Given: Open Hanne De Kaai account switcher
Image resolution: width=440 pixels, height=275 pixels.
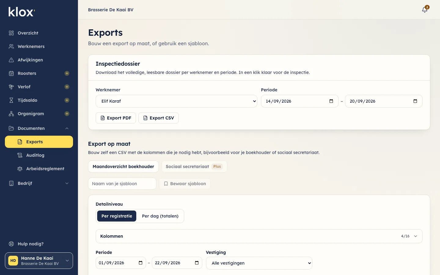Looking at the screenshot, I should click(39, 261).
